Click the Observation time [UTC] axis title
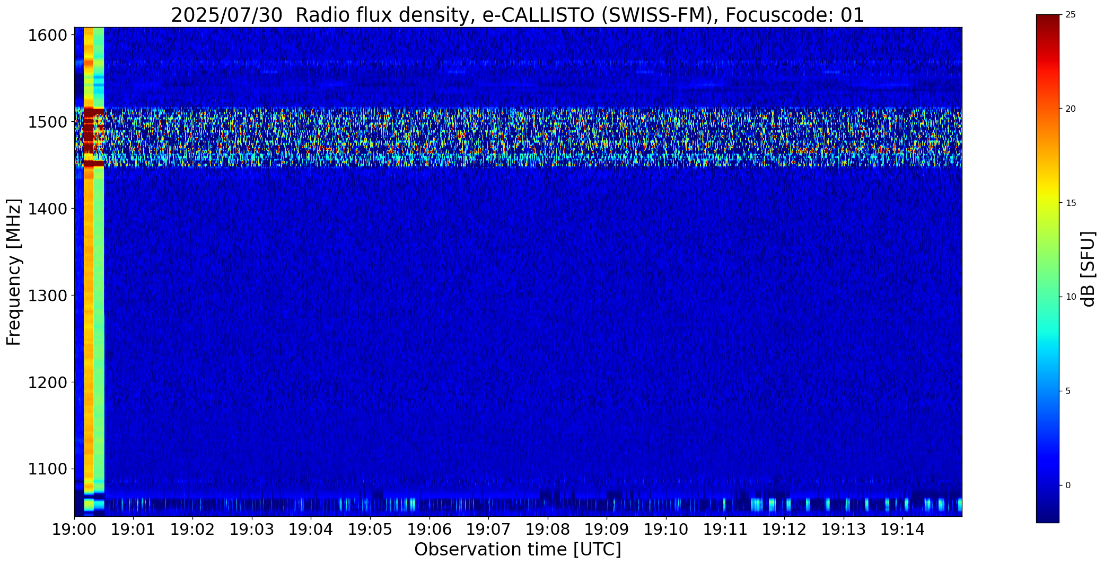The width and height of the screenshot is (1104, 565). click(518, 550)
